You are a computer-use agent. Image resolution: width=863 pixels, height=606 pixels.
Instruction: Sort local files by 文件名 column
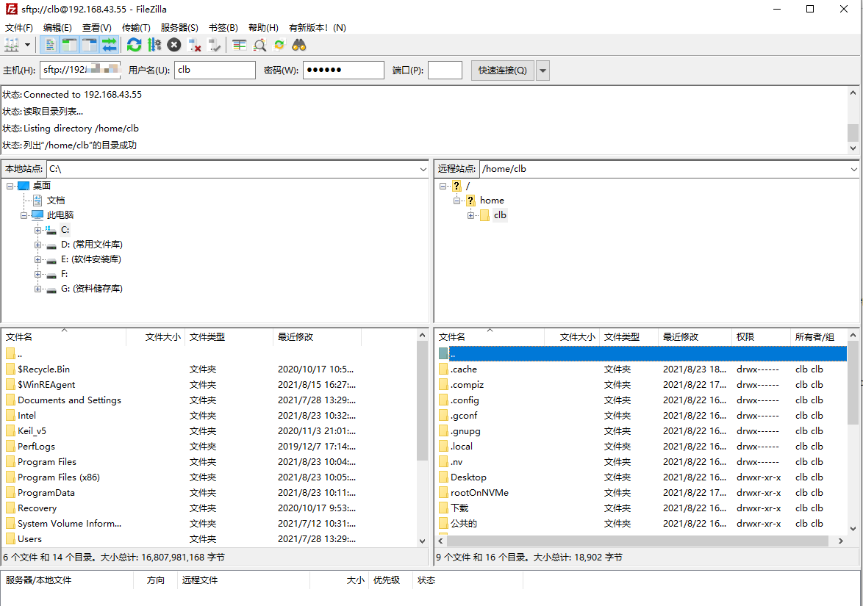point(64,337)
